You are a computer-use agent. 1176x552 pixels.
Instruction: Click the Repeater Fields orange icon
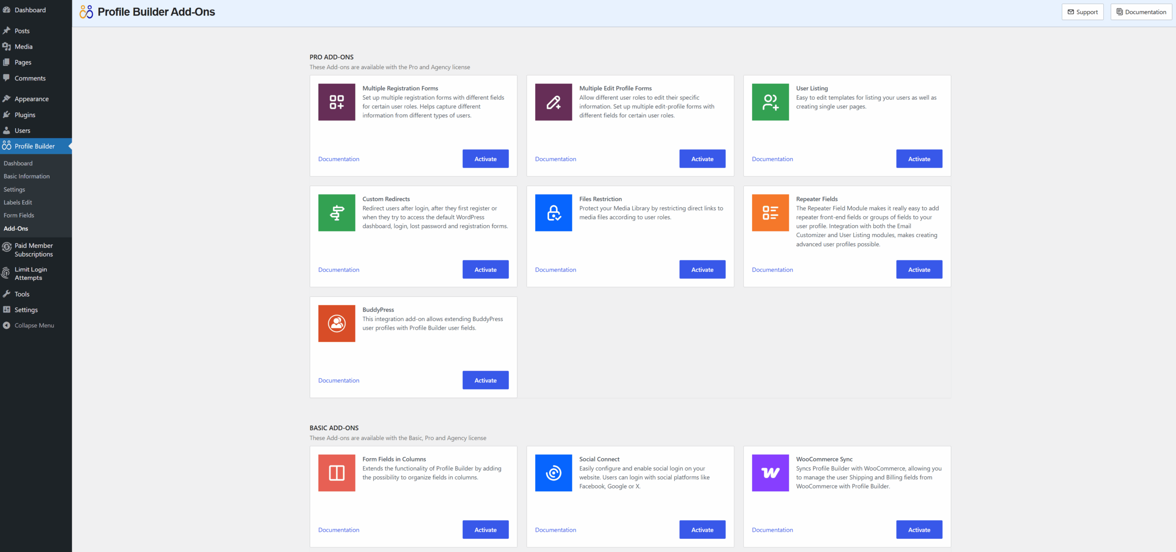[770, 213]
